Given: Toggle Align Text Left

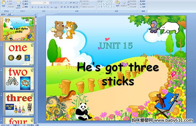Looking at the screenshot, I should 62,7.
